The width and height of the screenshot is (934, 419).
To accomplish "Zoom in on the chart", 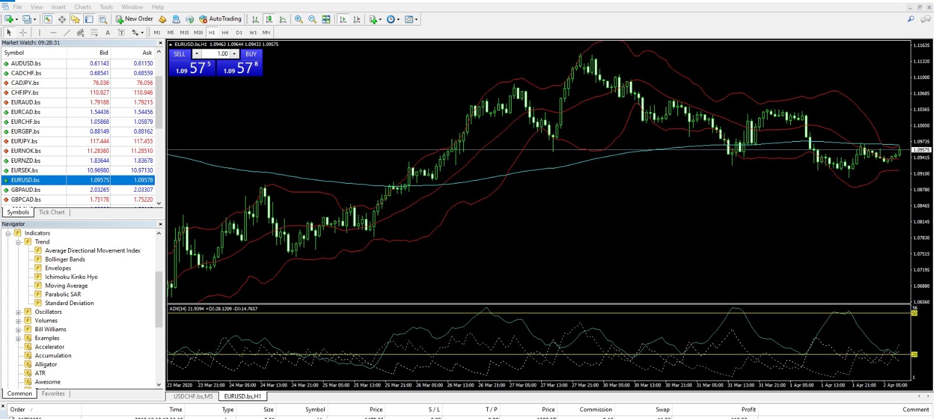I will 299,19.
